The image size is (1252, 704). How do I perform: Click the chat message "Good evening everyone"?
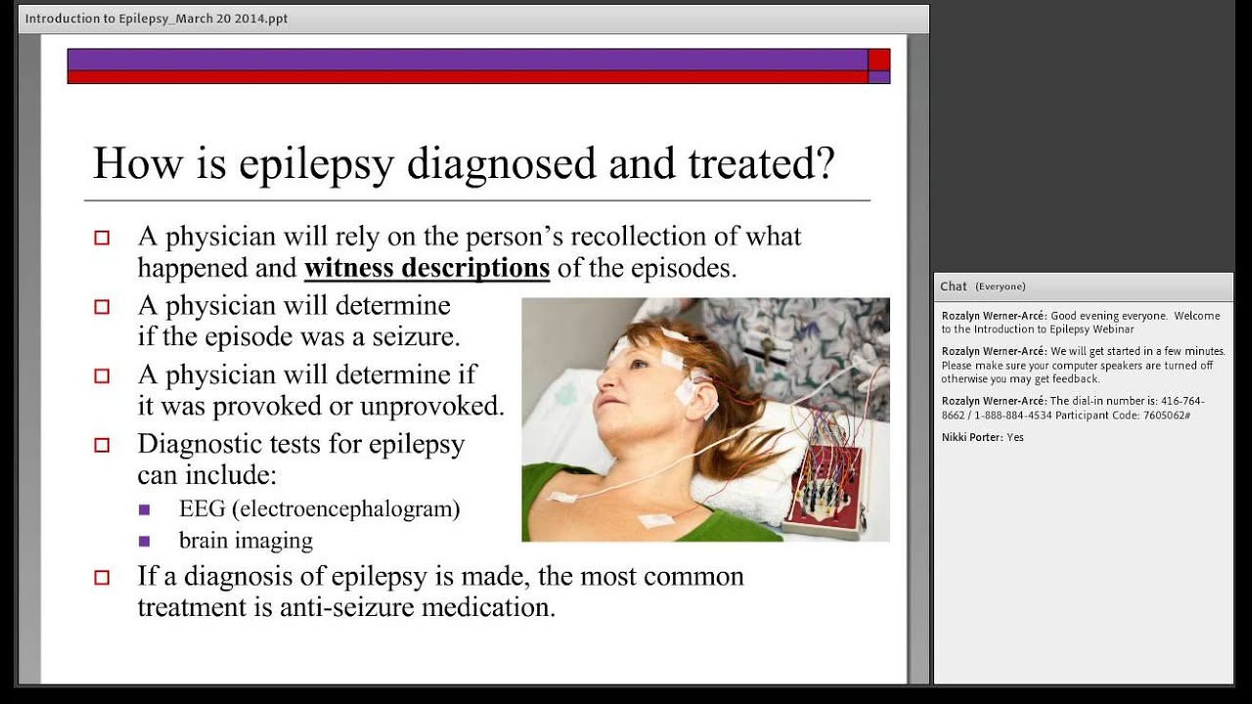point(1081,323)
